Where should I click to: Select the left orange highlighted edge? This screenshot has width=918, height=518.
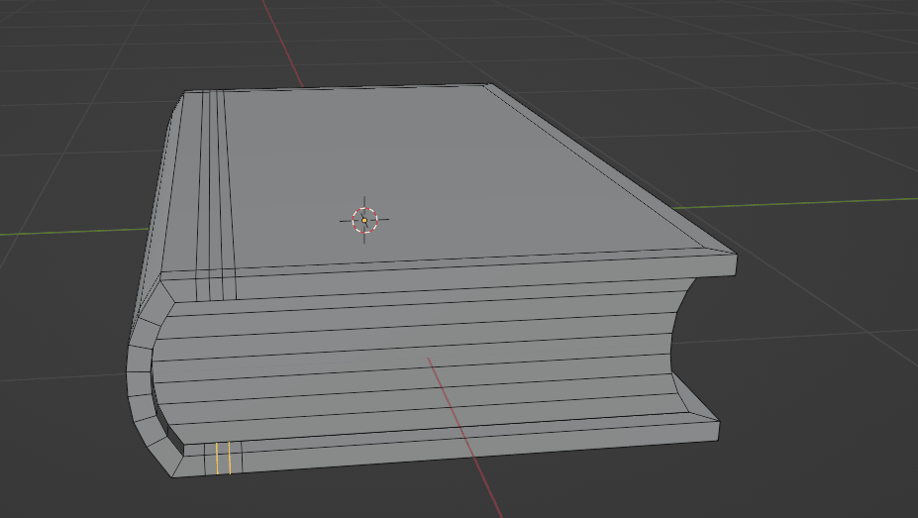pos(217,459)
